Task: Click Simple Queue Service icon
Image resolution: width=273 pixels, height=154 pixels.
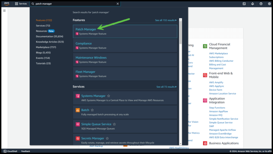Action: (78, 124)
